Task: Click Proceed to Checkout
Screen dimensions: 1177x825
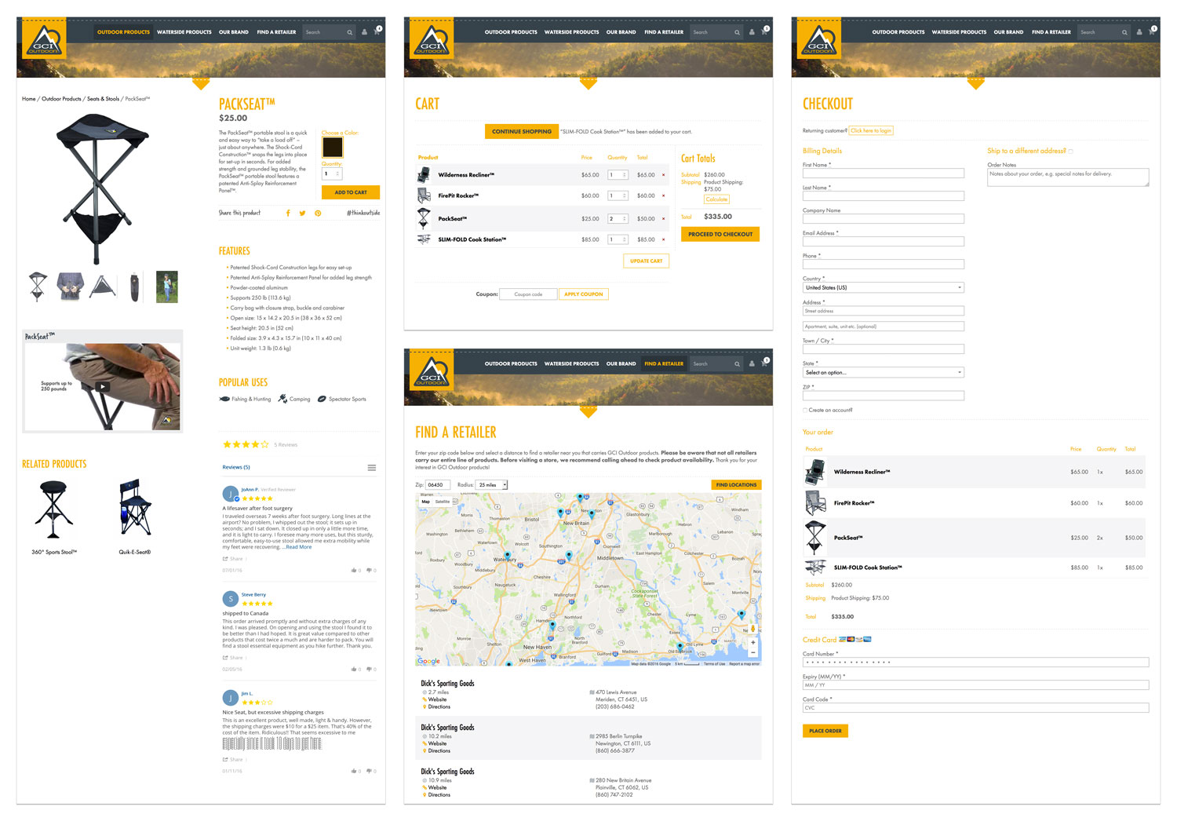Action: pyautogui.click(x=720, y=234)
